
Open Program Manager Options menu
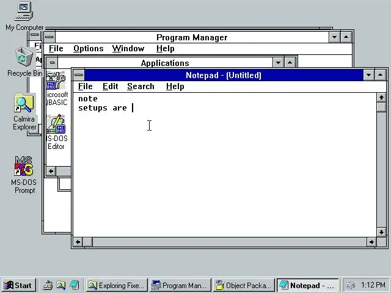point(88,49)
